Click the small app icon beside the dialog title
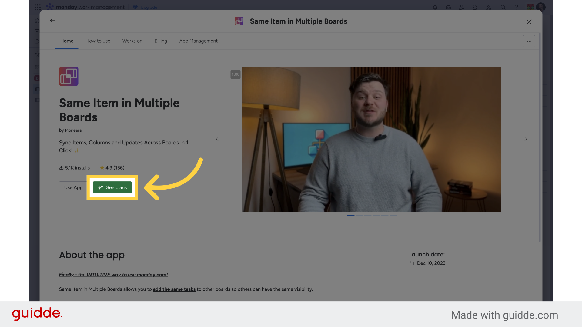582x327 pixels. click(x=239, y=21)
